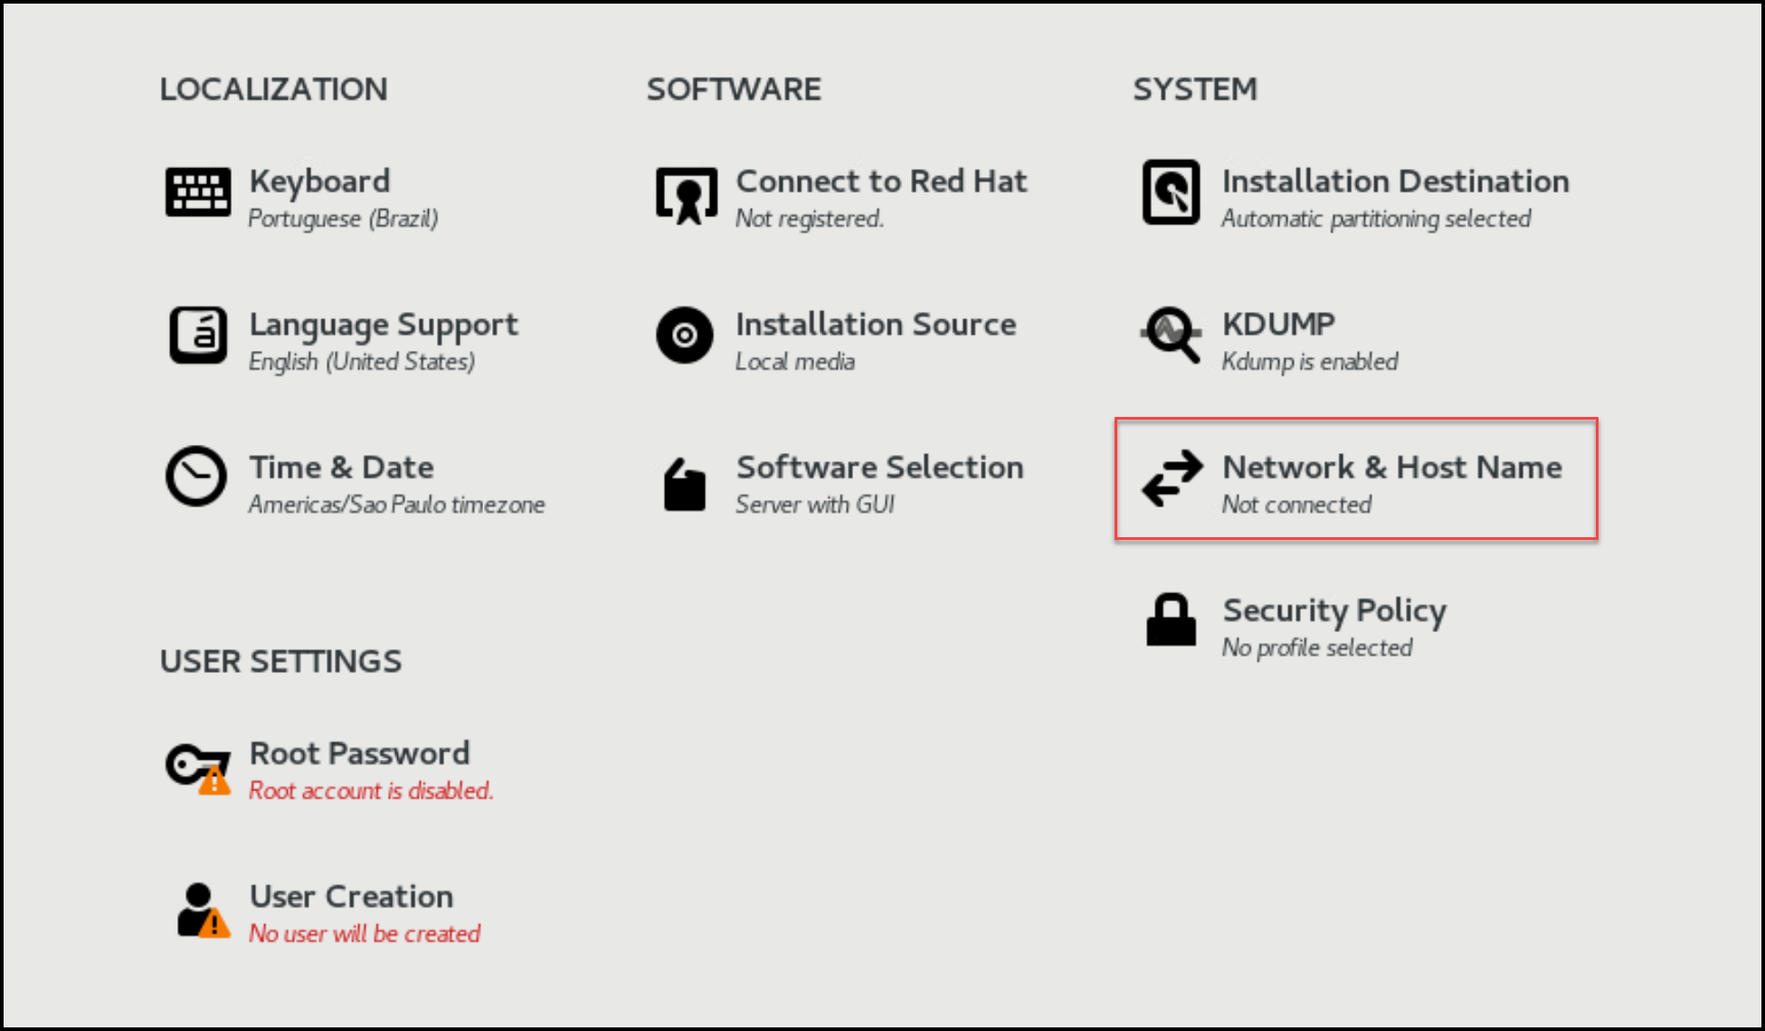
Task: Open the User Creation spoke
Action: pyautogui.click(x=351, y=896)
